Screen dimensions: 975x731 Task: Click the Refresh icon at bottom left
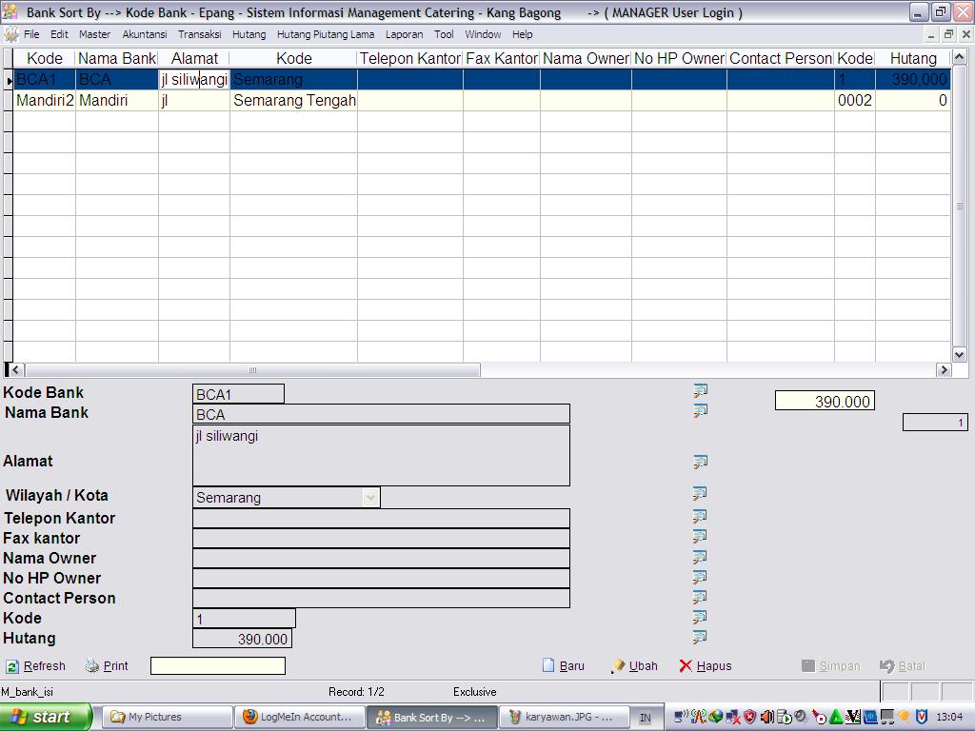click(12, 666)
